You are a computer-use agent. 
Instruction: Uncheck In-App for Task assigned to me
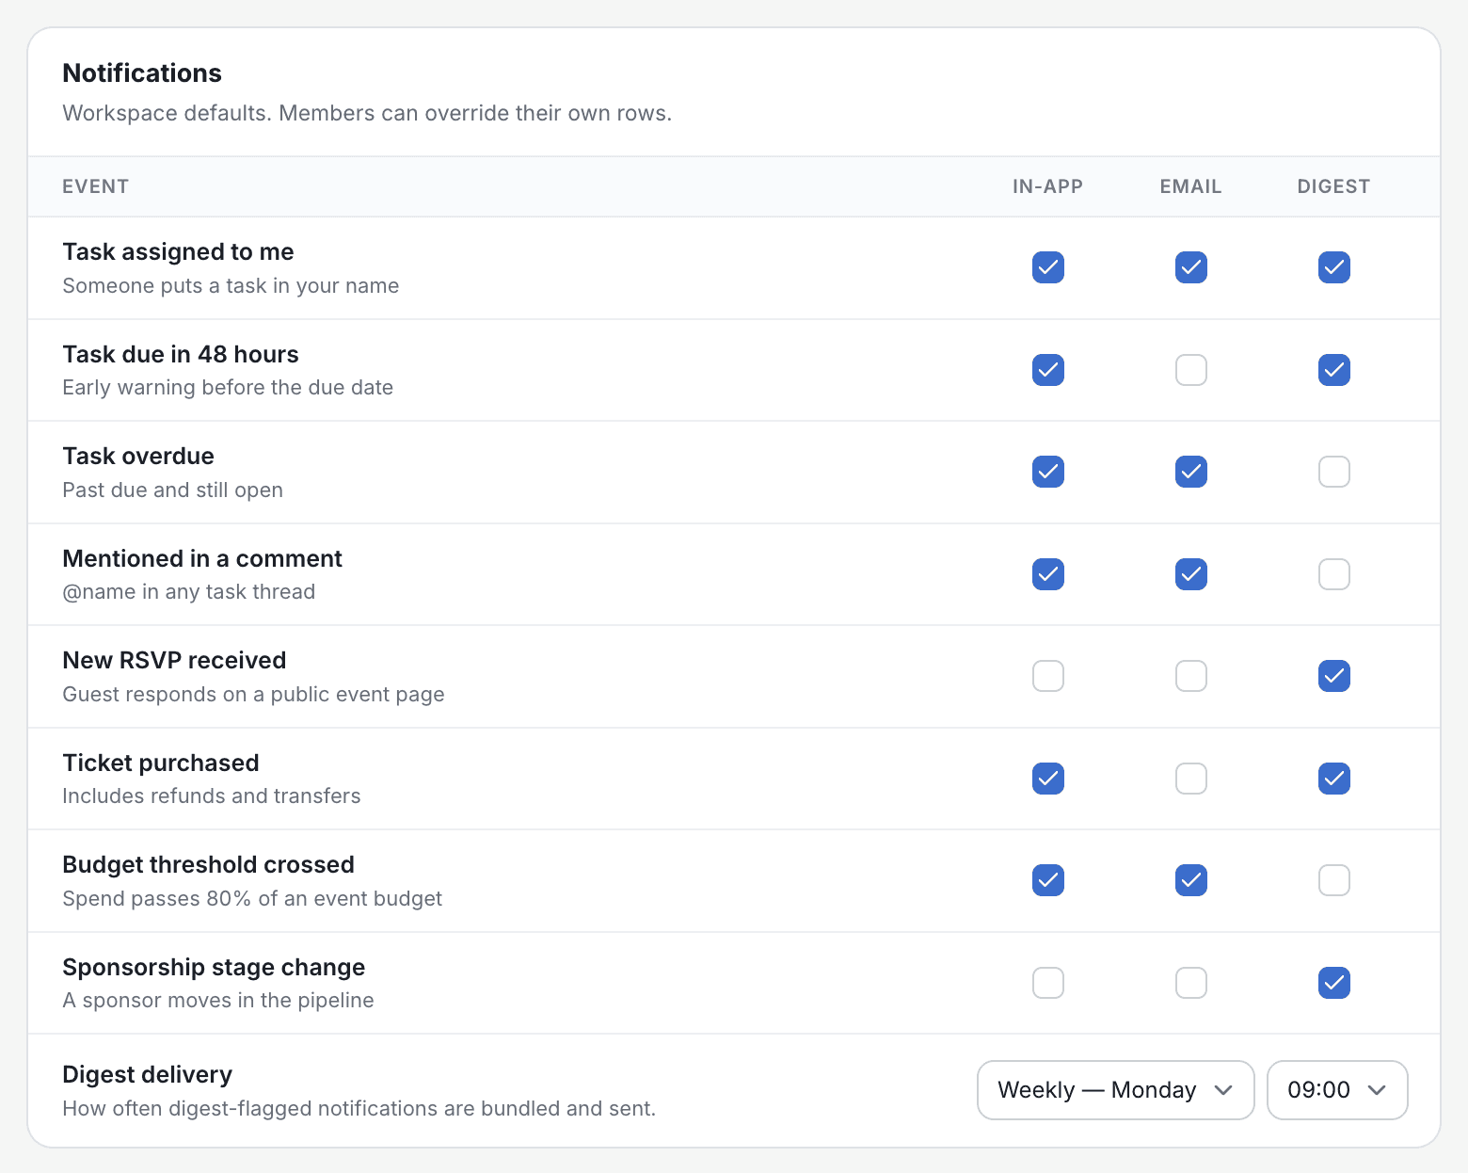[1048, 267]
